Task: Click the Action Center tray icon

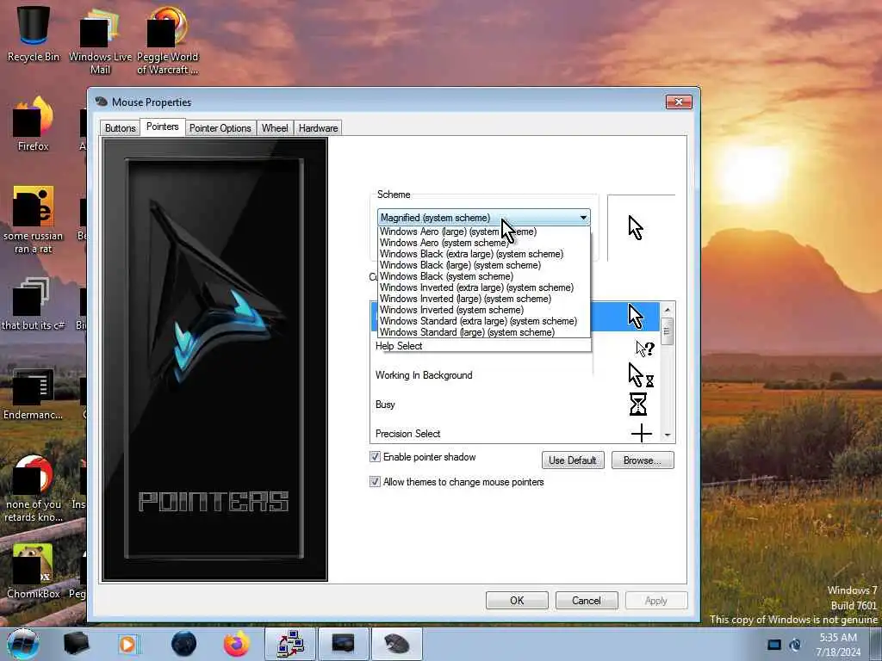Action: (774, 645)
